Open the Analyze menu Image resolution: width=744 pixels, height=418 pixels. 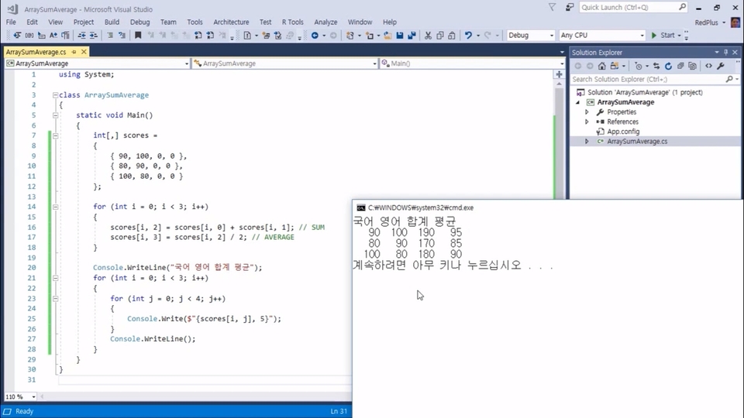point(325,22)
